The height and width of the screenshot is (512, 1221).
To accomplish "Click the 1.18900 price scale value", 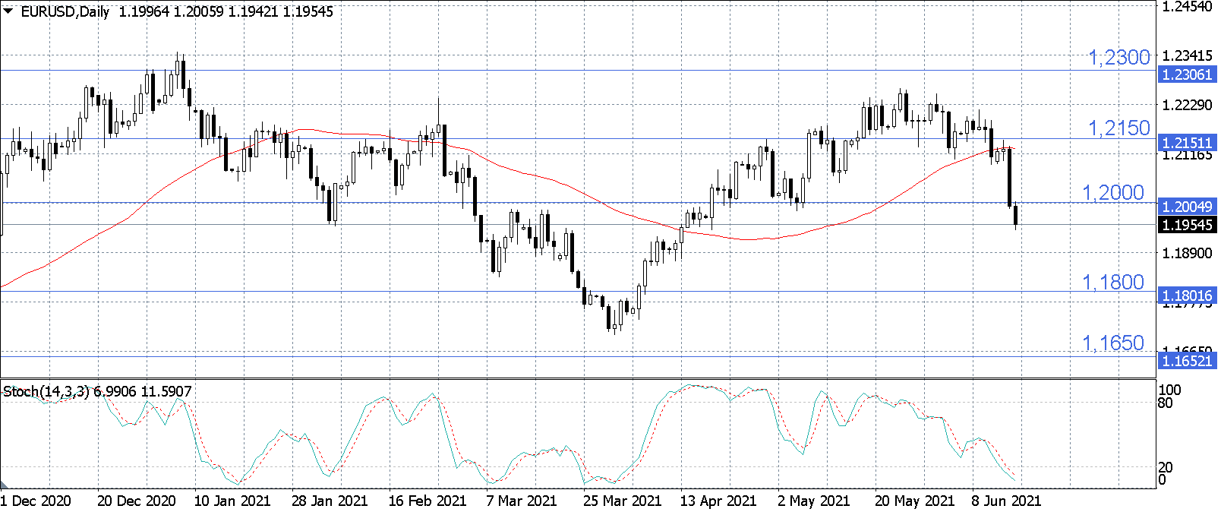I will (x=1188, y=253).
